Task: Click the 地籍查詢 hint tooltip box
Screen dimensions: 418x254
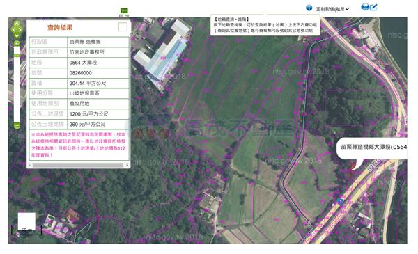Action: pyautogui.click(x=265, y=25)
